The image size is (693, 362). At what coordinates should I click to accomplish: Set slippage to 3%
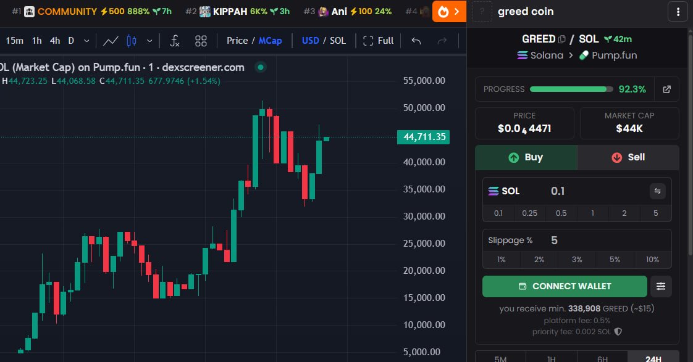577,260
